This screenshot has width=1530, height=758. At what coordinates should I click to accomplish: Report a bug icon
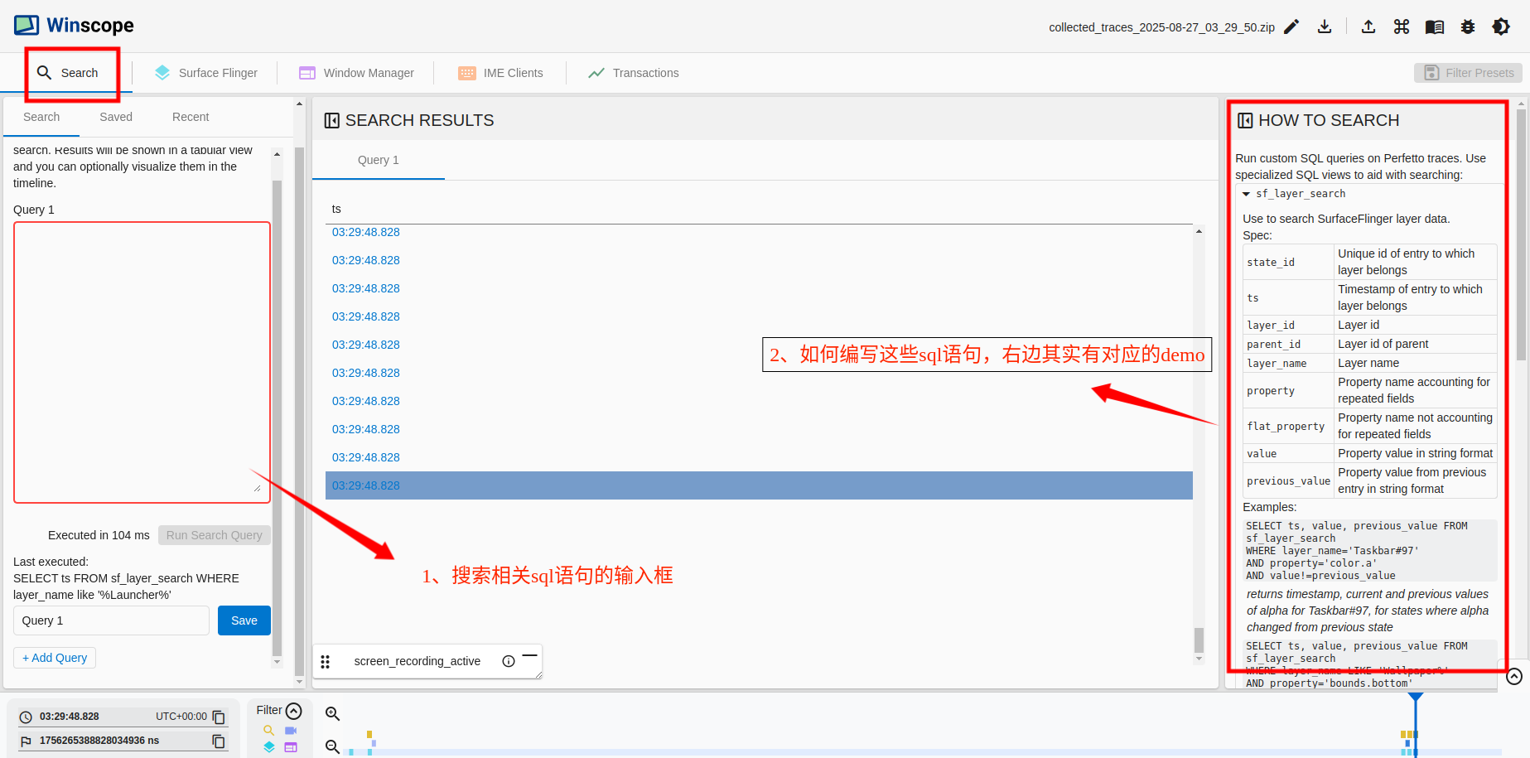tap(1468, 27)
